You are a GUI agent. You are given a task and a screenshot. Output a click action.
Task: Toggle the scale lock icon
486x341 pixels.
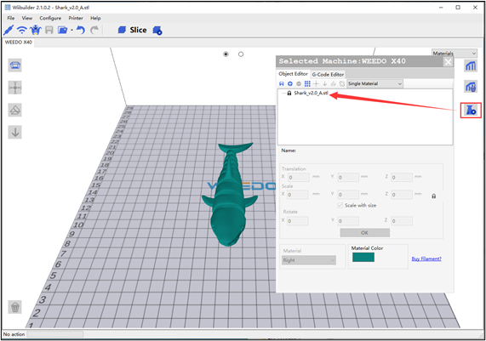433,196
